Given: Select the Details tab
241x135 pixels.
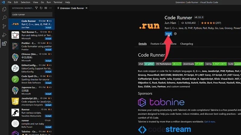Looking at the screenshot, I should tap(142, 44).
